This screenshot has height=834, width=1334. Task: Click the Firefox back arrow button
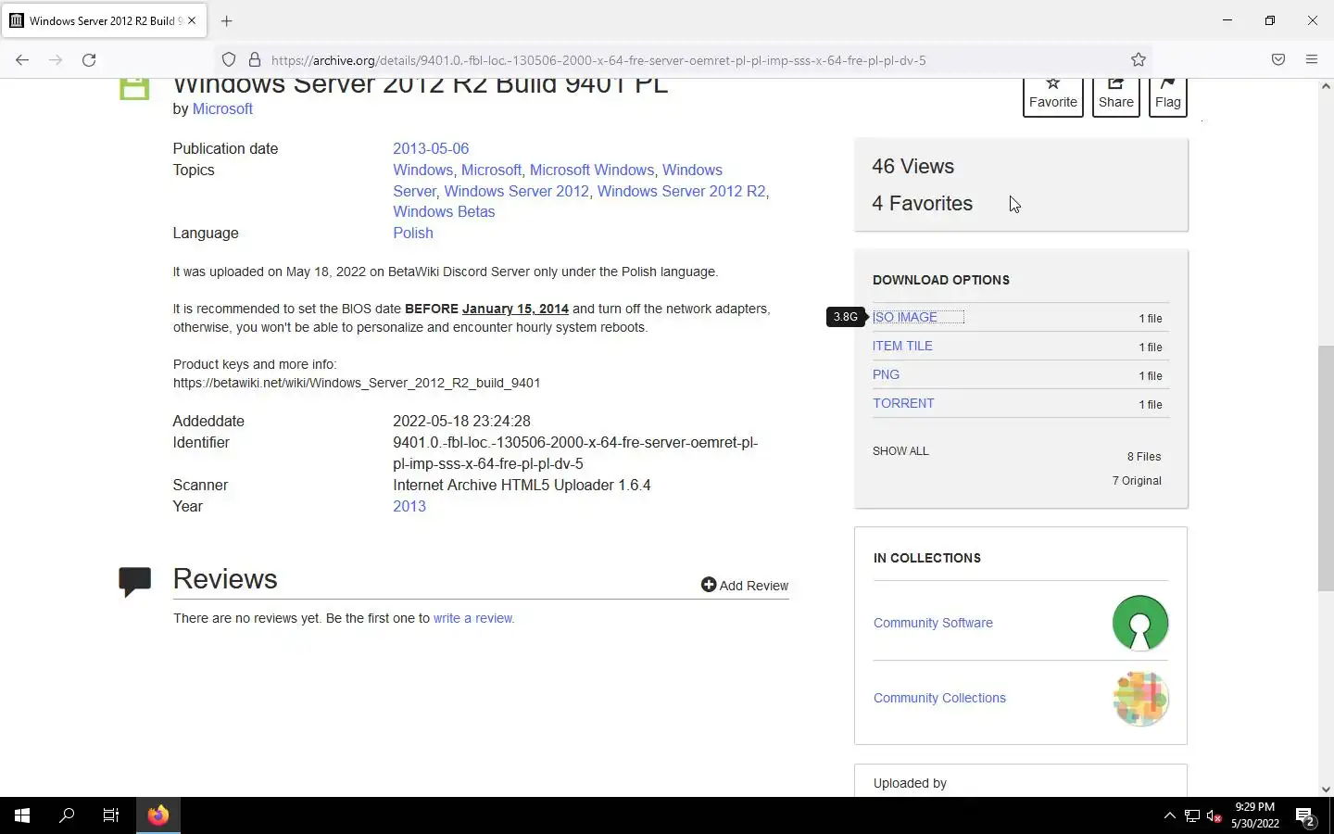pyautogui.click(x=22, y=60)
